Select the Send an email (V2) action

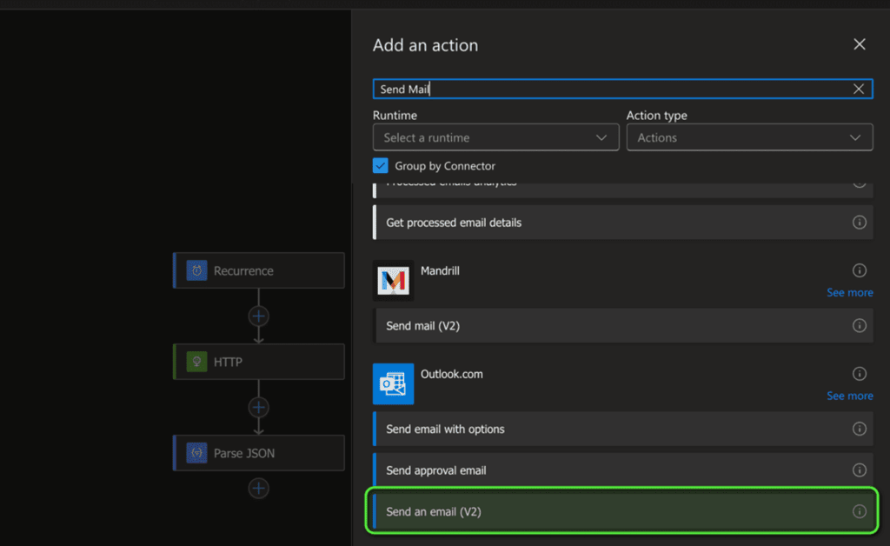(x=608, y=511)
